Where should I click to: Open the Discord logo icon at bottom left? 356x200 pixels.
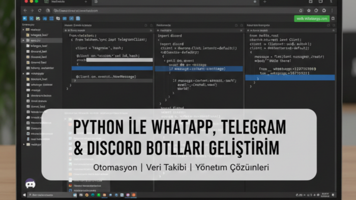point(30,183)
